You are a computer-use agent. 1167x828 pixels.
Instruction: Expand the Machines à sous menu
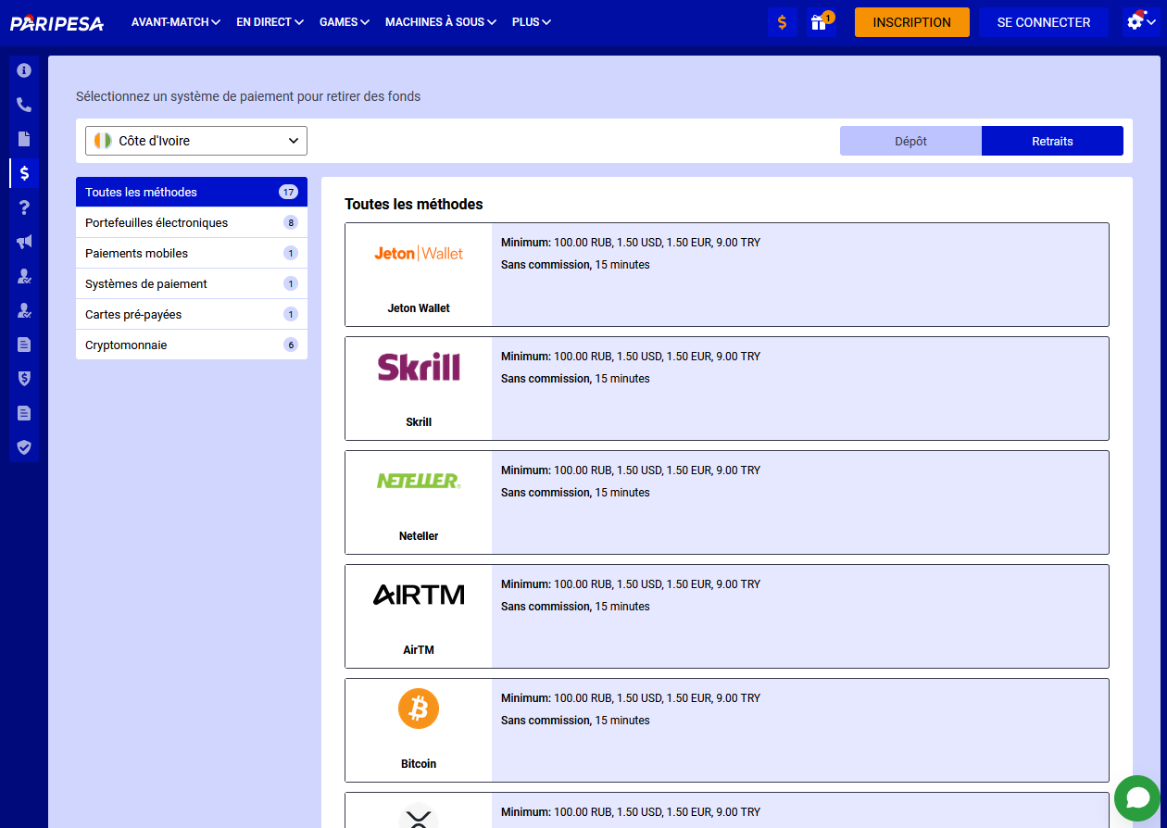pyautogui.click(x=440, y=22)
